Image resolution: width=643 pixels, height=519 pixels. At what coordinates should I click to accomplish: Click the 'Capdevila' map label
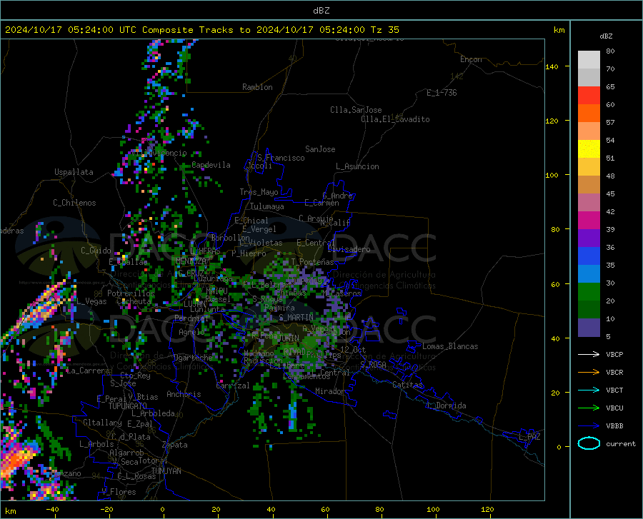coord(211,165)
